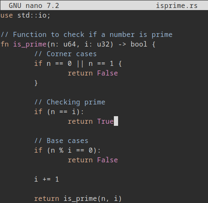The width and height of the screenshot is (208, 203).
Task: Click the 'if (n == i):' line
Action: [x=59, y=112]
